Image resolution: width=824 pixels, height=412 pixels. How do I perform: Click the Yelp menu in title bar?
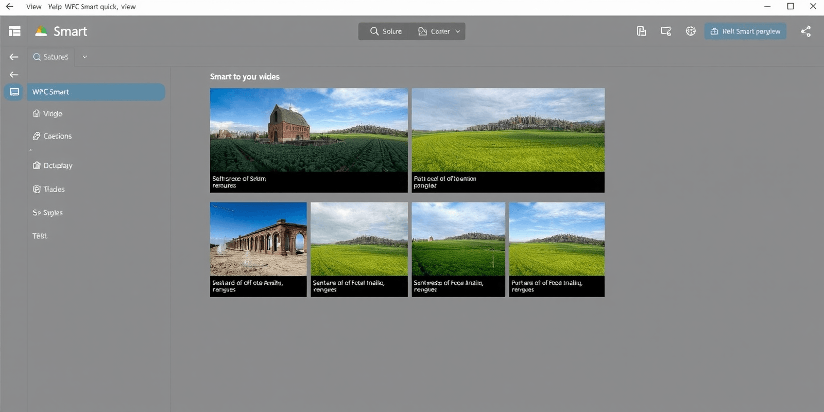(55, 7)
